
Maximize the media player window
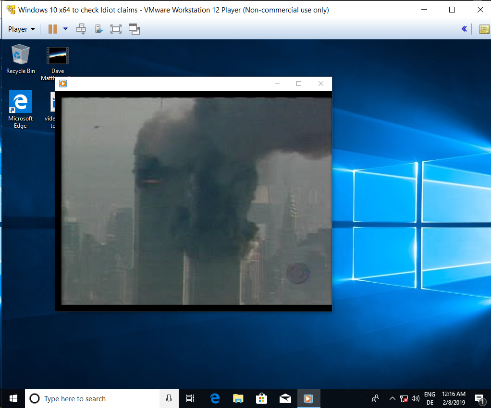pyautogui.click(x=299, y=84)
